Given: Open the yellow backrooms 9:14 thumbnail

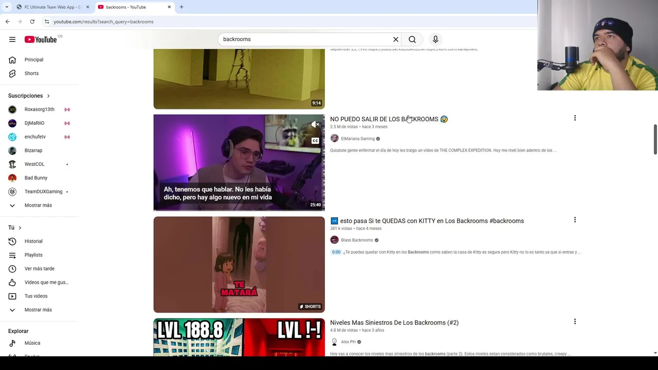Looking at the screenshot, I should tap(239, 79).
